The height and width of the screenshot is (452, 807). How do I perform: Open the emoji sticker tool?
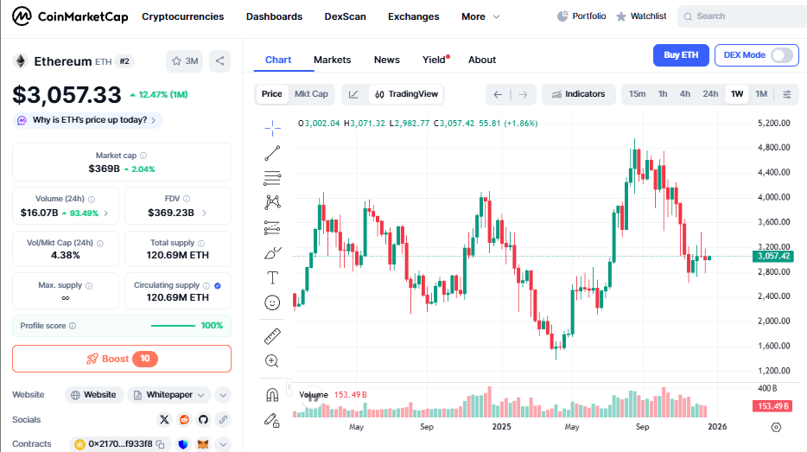click(272, 302)
